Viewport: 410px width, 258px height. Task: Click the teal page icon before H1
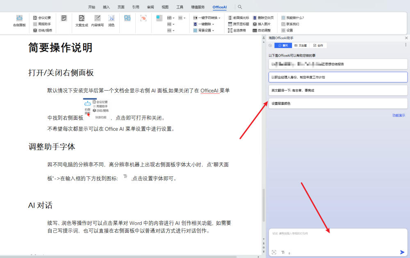(x=159, y=18)
